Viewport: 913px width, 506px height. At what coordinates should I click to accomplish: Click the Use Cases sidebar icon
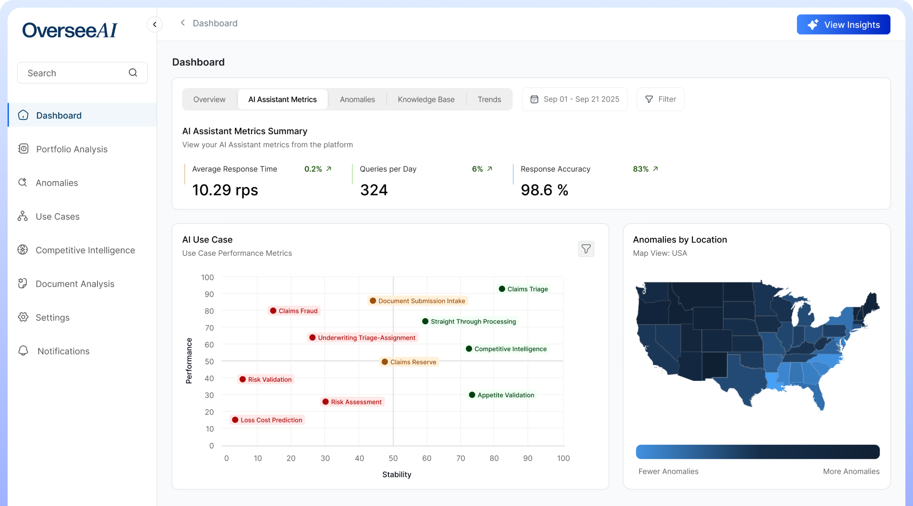pyautogui.click(x=22, y=216)
